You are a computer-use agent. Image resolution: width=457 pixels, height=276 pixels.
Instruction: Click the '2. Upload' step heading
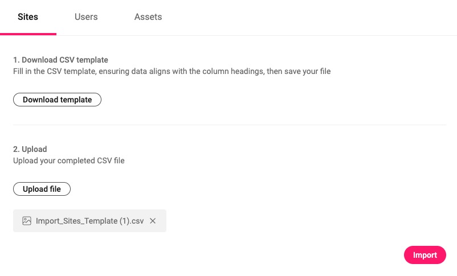30,149
